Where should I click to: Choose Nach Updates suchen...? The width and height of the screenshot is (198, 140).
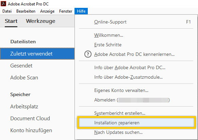pyautogui.click(x=136, y=132)
